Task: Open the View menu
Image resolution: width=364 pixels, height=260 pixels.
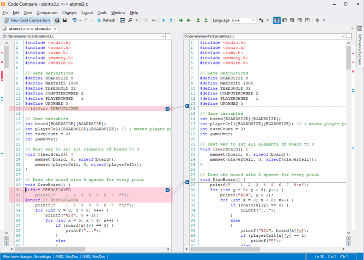Action: (28, 13)
